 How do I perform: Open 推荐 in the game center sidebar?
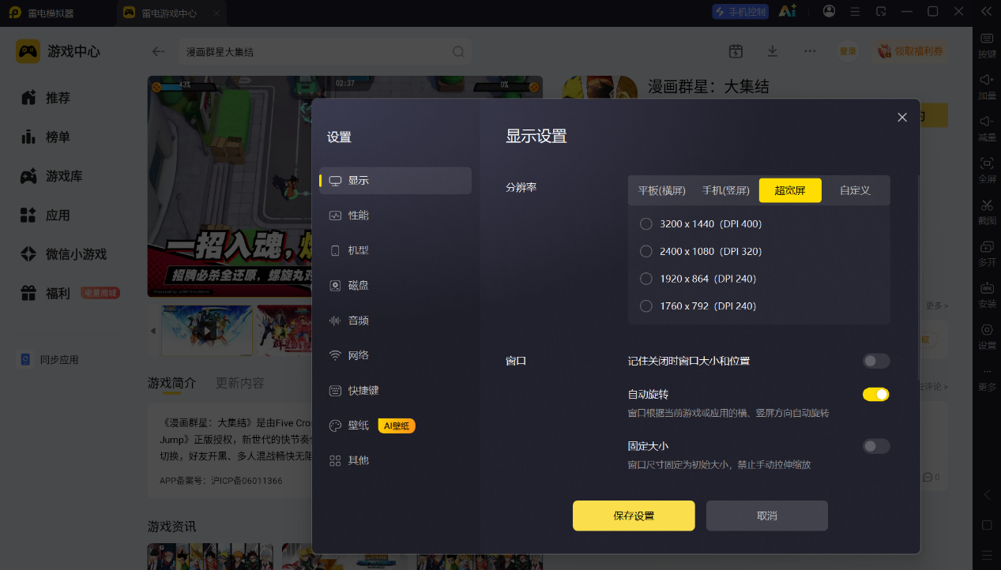click(x=46, y=98)
